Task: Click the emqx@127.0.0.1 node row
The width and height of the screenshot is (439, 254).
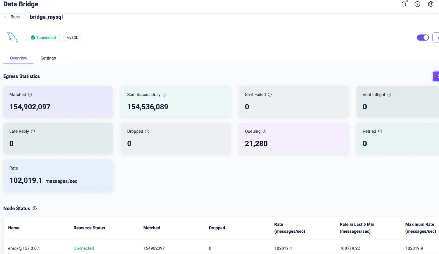Action: click(x=24, y=248)
